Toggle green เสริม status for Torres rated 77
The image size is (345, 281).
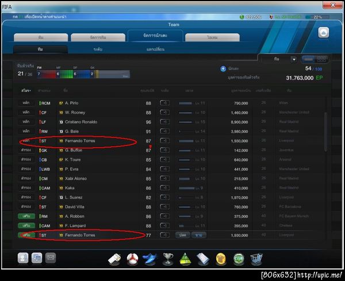point(26,235)
